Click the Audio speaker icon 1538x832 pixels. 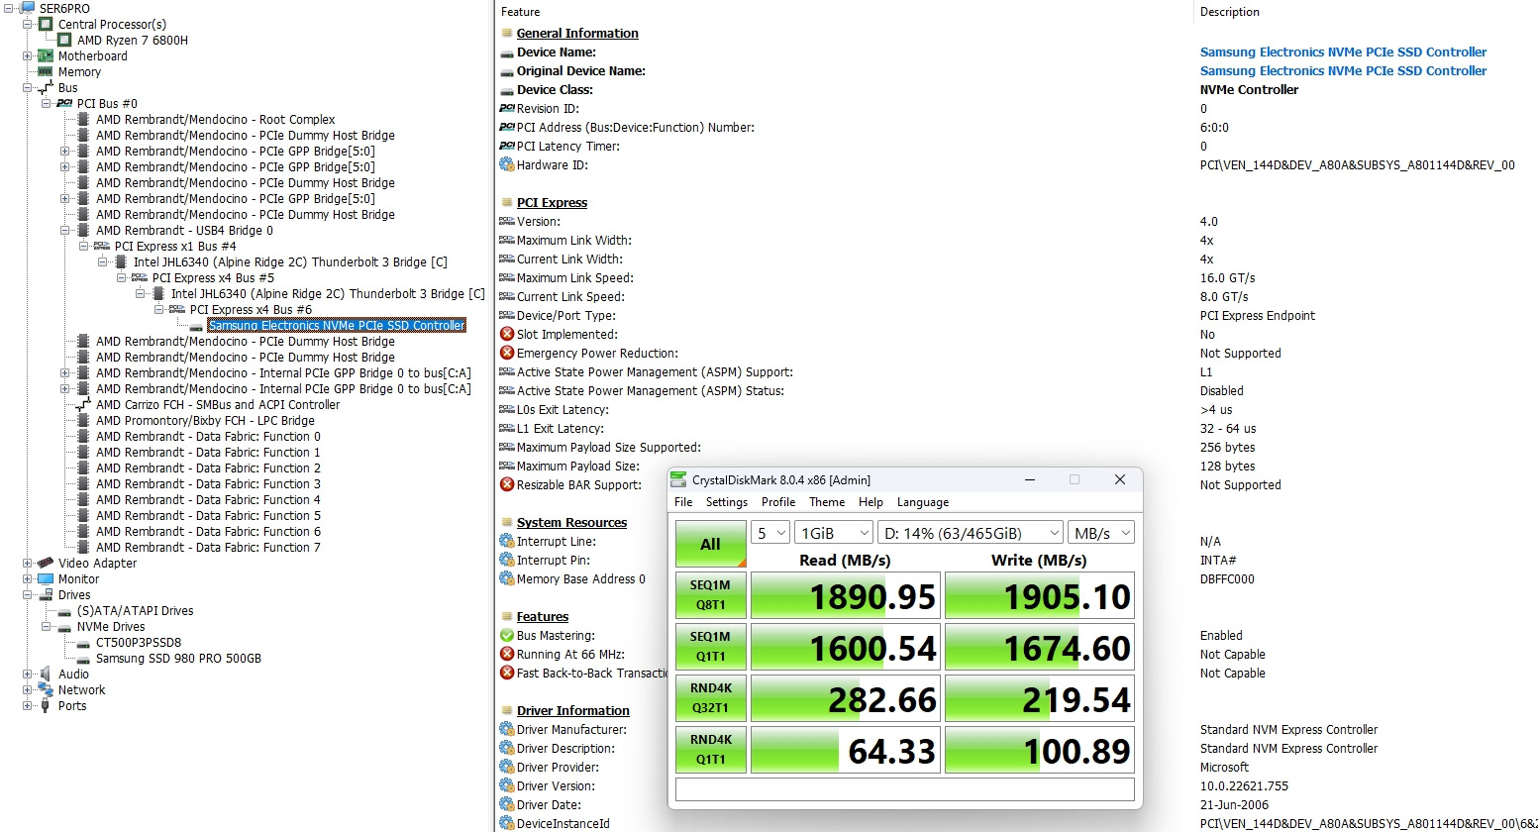(46, 674)
